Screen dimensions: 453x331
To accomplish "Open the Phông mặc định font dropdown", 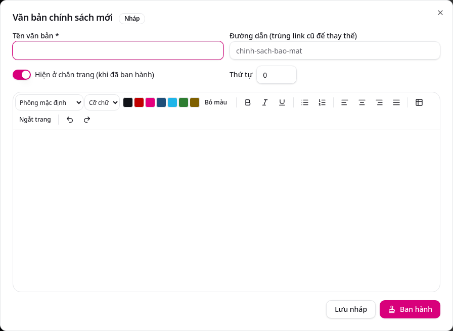I will [x=49, y=102].
